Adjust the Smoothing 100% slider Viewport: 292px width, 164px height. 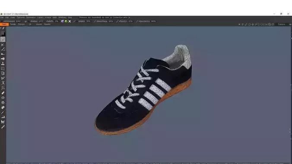coord(105,21)
